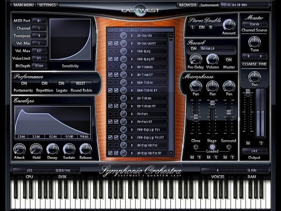Click the Surround mic load indicator light
The width and height of the screenshot is (281, 211).
coord(229,147)
